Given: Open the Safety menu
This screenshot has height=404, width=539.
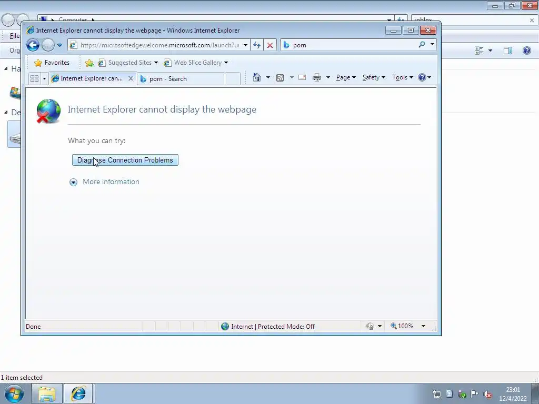Looking at the screenshot, I should click(374, 77).
